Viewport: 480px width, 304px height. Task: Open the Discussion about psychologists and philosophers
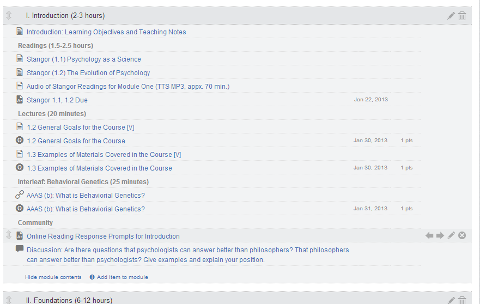(x=187, y=255)
